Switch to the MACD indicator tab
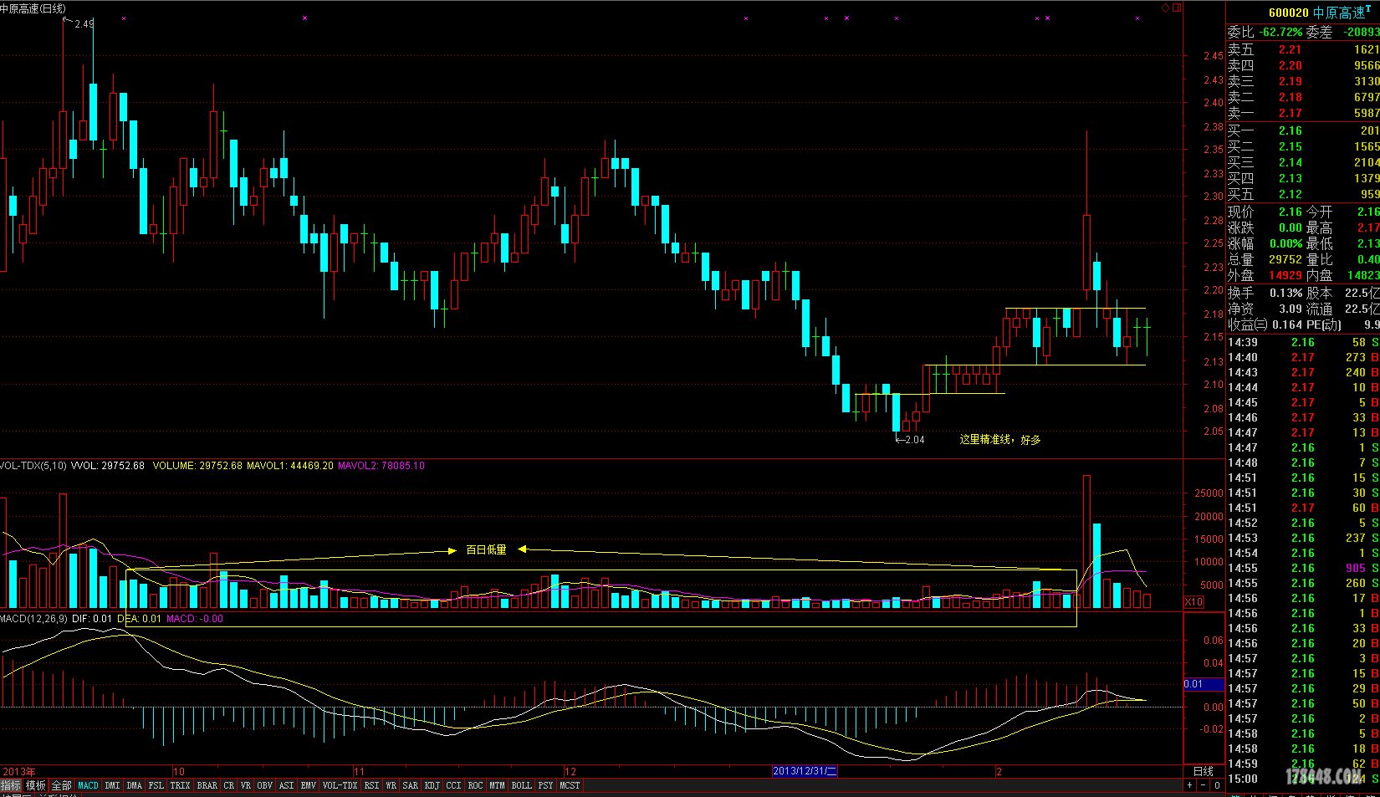Screen dimensions: 1380x797 88,785
